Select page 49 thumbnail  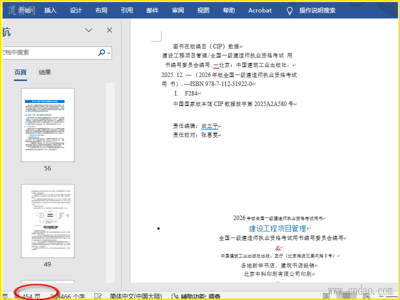(47, 221)
